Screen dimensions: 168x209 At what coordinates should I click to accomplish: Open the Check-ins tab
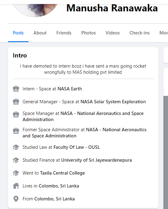139,33
